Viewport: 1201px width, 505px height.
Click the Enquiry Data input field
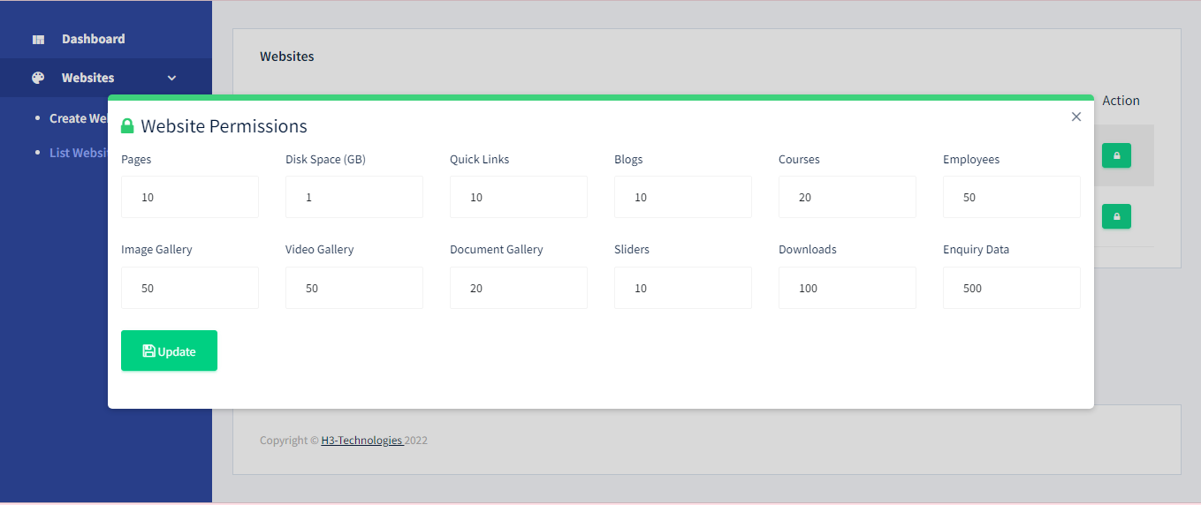[1012, 288]
